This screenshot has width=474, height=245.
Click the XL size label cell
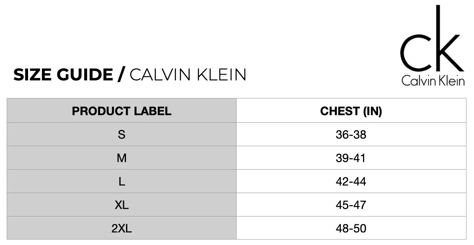tap(121, 205)
